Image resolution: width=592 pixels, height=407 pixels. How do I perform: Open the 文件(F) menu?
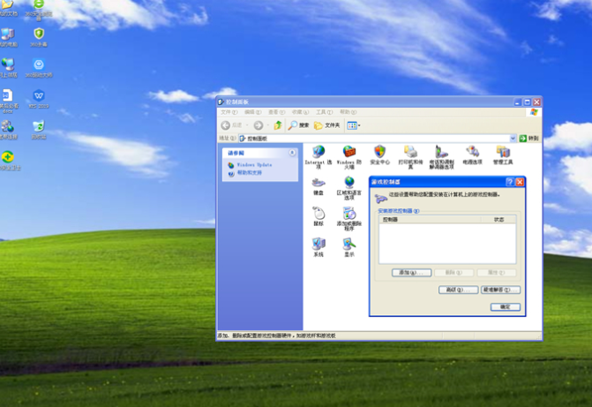coord(229,112)
